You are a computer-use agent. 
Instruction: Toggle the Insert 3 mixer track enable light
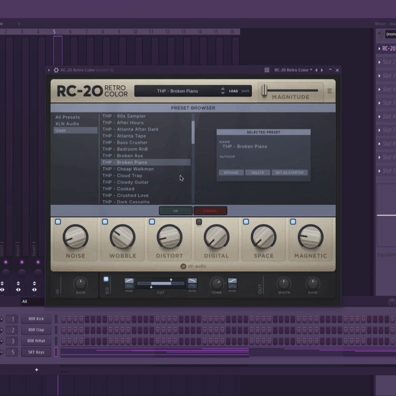(22, 262)
